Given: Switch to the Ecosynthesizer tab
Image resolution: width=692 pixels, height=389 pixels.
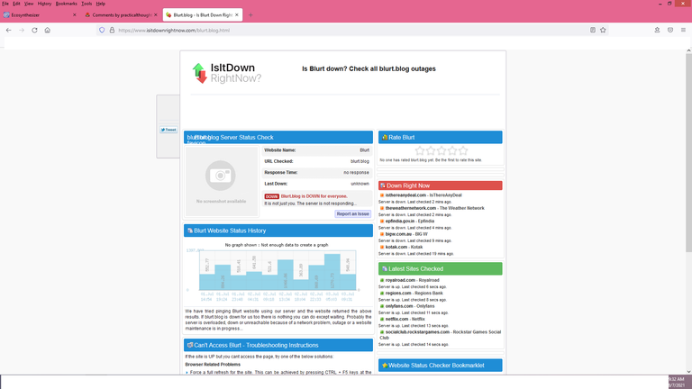Looking at the screenshot, I should (x=41, y=15).
